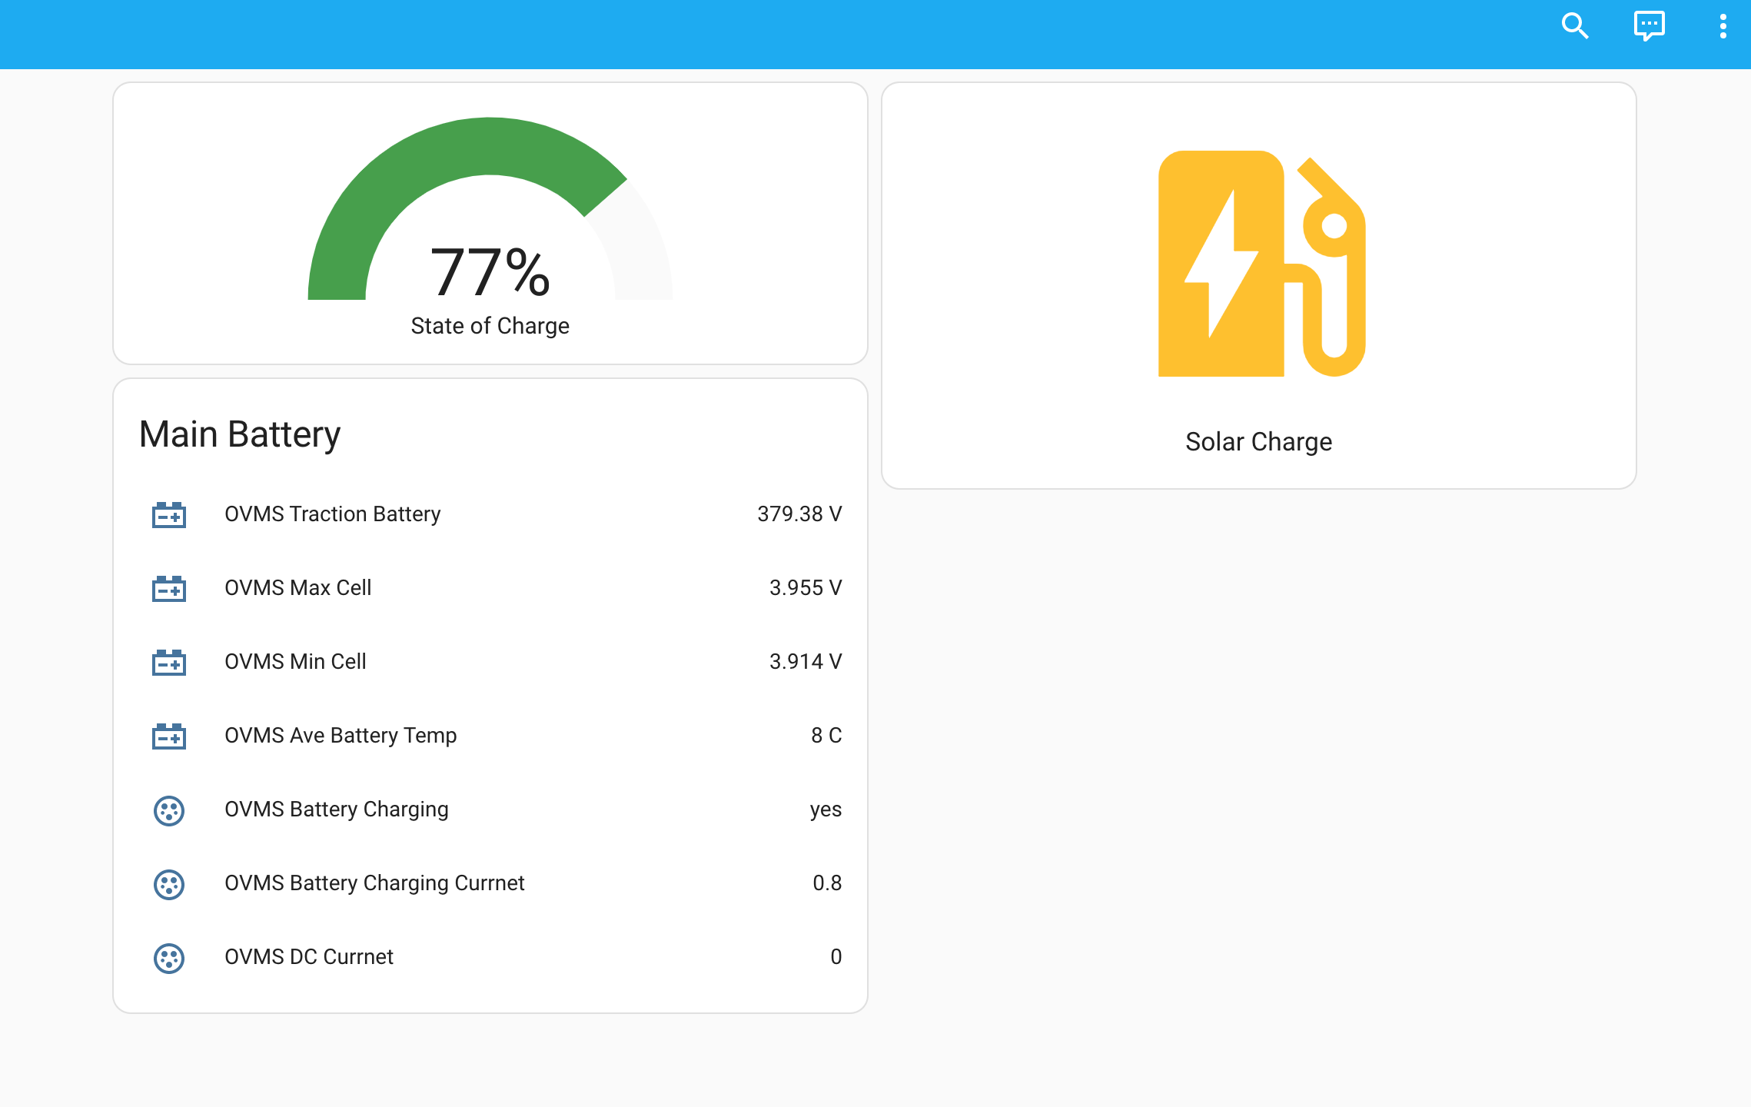Viewport: 1751px width, 1107px height.
Task: Open the chat assistant icon
Action: 1649,26
